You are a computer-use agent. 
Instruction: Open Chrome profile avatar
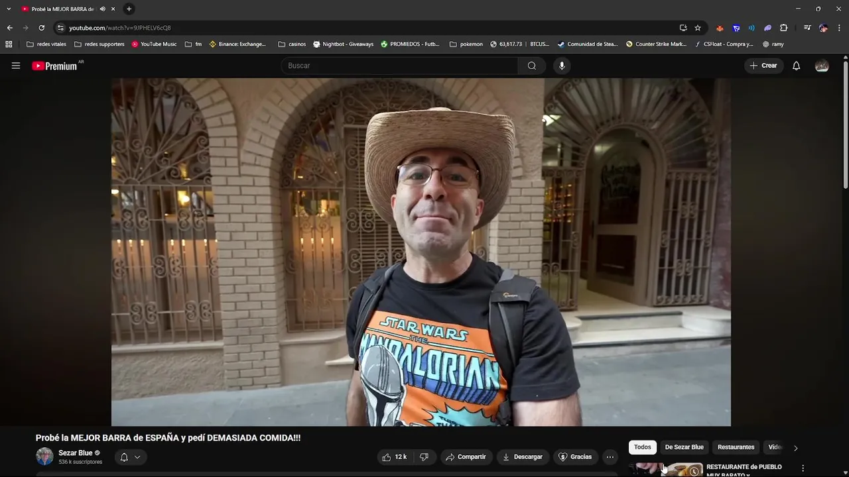pyautogui.click(x=823, y=28)
